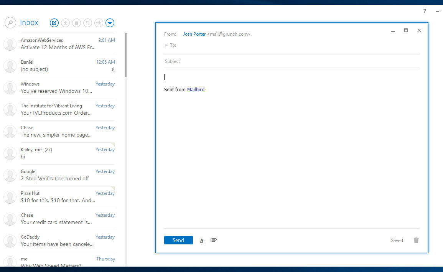Image resolution: width=443 pixels, height=272 pixels.
Task: Click the archive download icon in toolbar
Action: [x=66, y=23]
